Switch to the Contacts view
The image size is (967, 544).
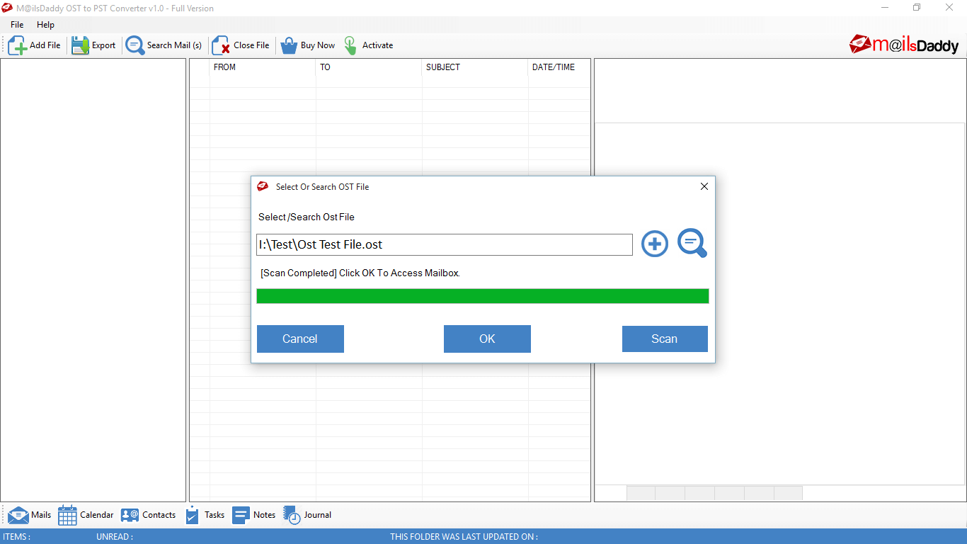[148, 515]
